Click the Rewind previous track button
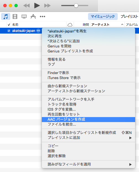139x172 pixels. (x=27, y=6)
